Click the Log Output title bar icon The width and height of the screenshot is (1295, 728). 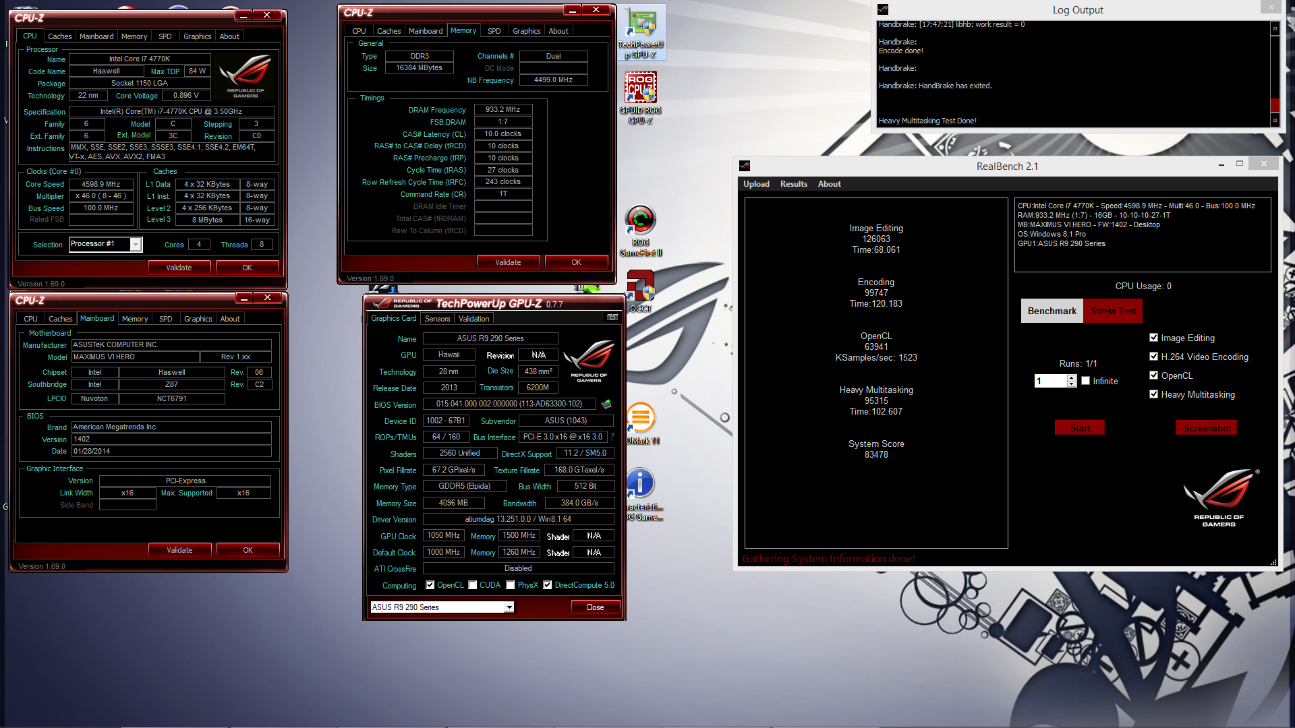pos(883,9)
